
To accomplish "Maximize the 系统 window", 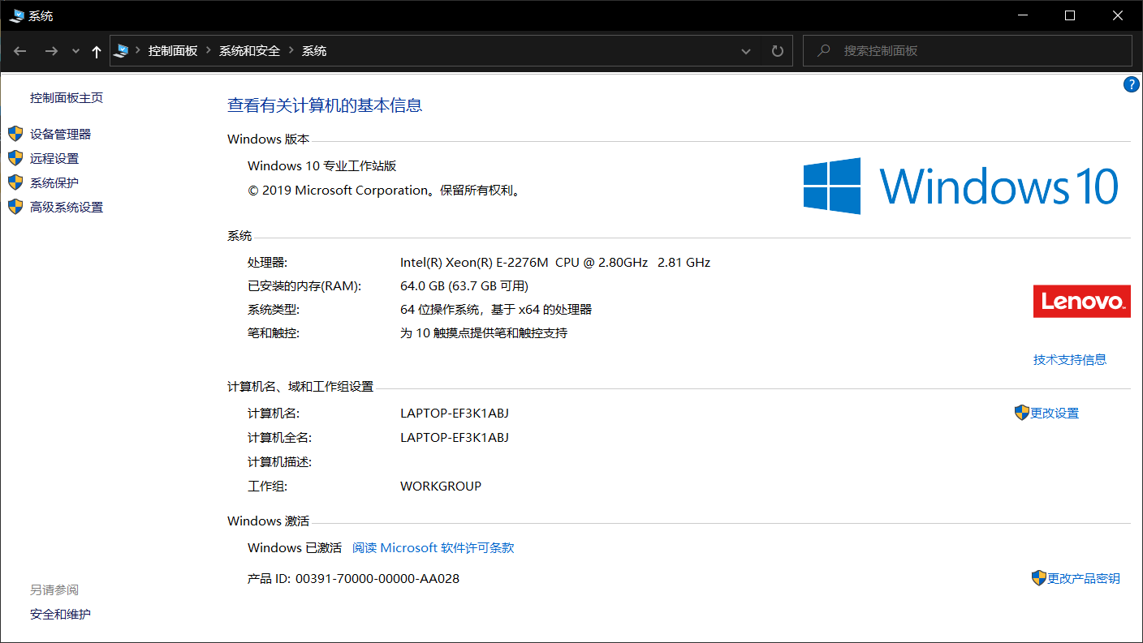I will click(x=1070, y=15).
